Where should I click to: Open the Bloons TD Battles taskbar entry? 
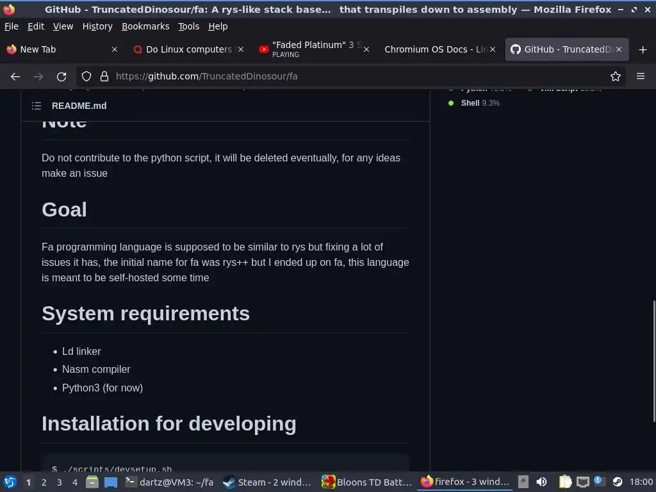(366, 482)
